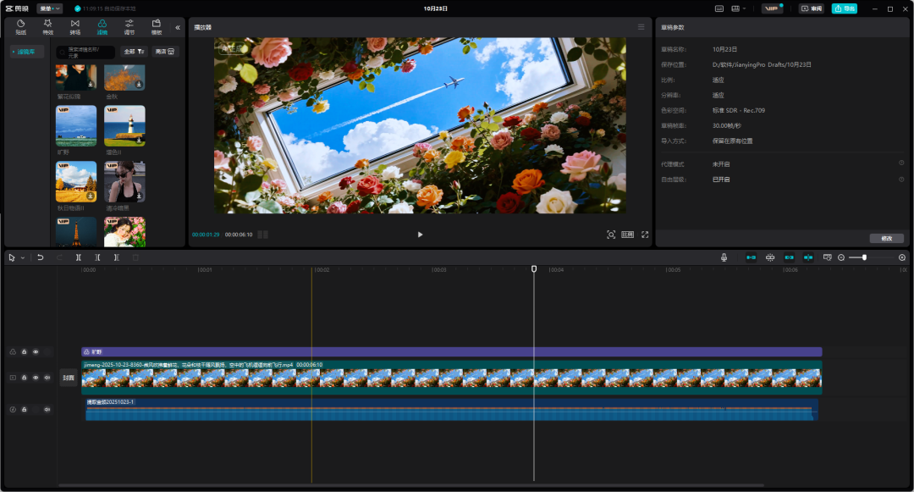The image size is (914, 492).
Task: Hide the main video track with eye icon
Action: click(36, 378)
